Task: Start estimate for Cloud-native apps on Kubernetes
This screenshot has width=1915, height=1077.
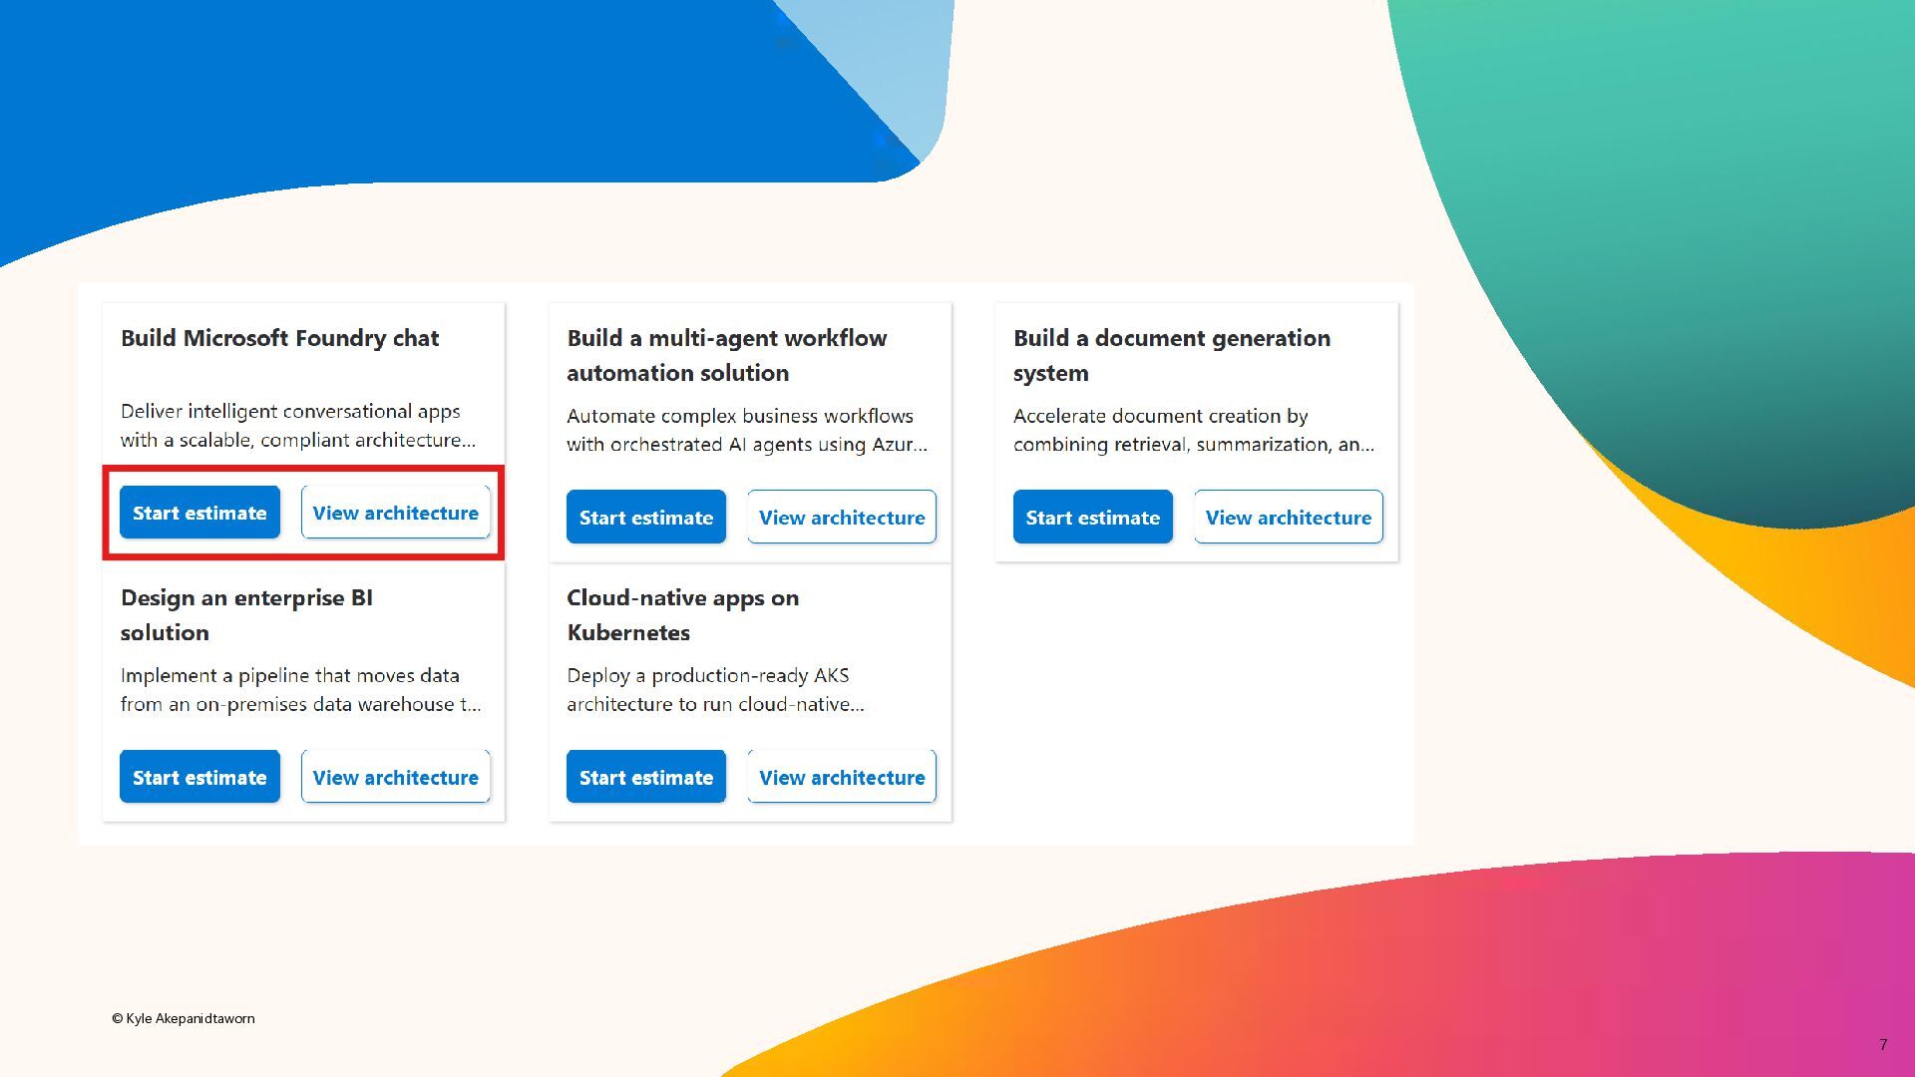Action: tap(645, 777)
